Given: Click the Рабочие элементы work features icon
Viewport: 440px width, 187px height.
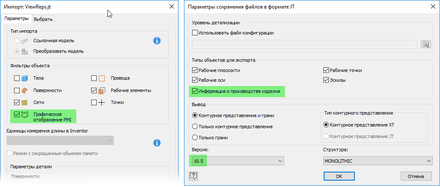Looking at the screenshot, I should click(102, 91).
